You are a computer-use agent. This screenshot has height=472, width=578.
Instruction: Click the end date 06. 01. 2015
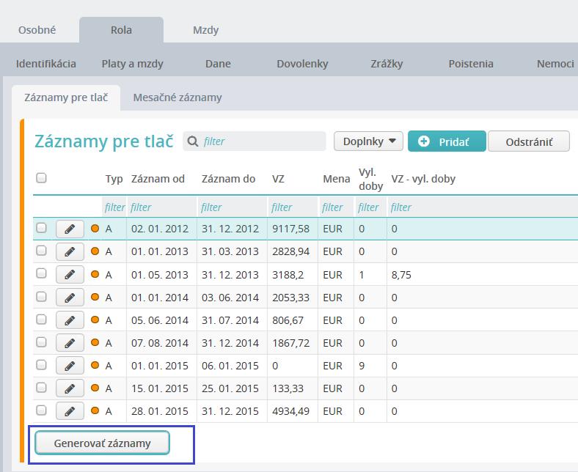(230, 366)
